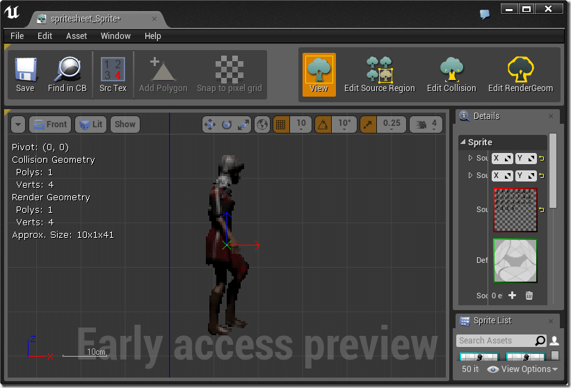Click the Search Assets input field

[x=495, y=341]
